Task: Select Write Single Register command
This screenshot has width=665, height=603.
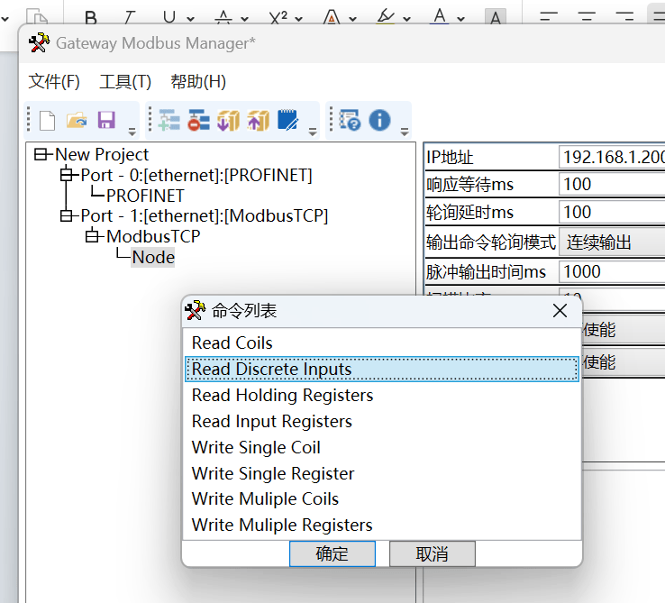Action: click(382, 473)
